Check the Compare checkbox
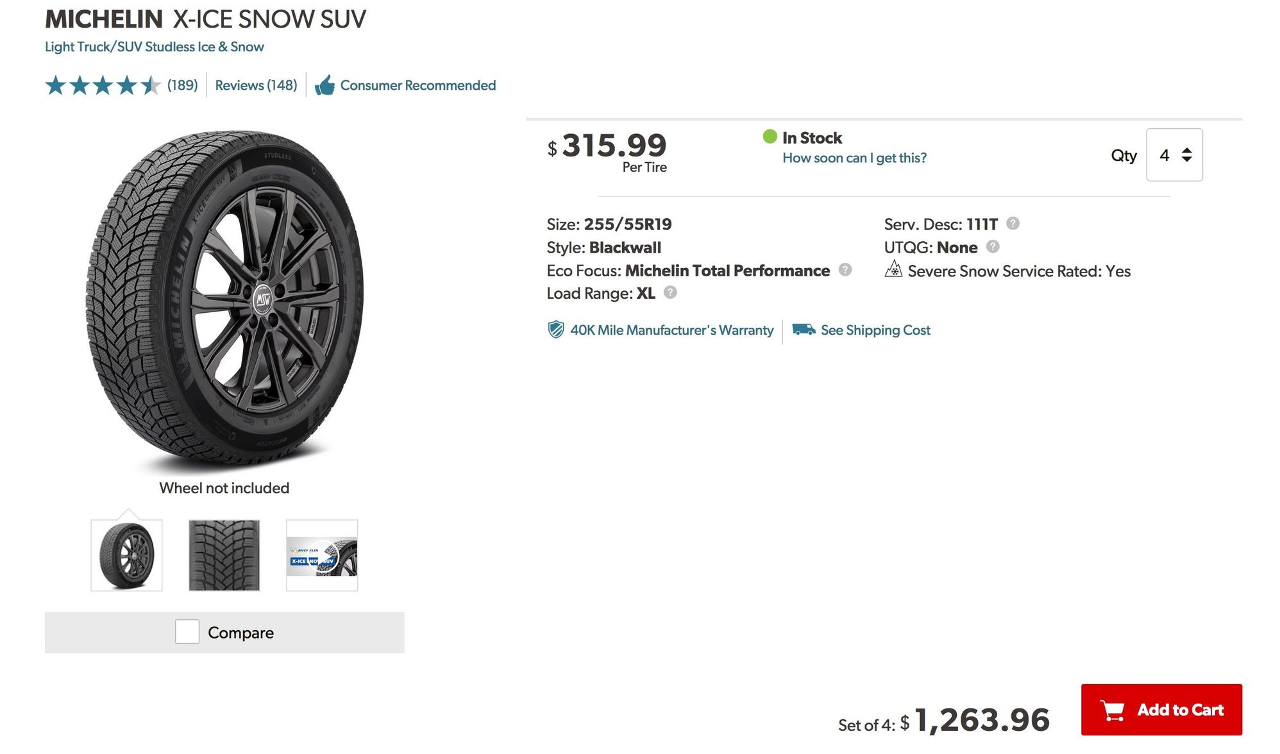Image resolution: width=1280 pixels, height=754 pixels. coord(187,632)
